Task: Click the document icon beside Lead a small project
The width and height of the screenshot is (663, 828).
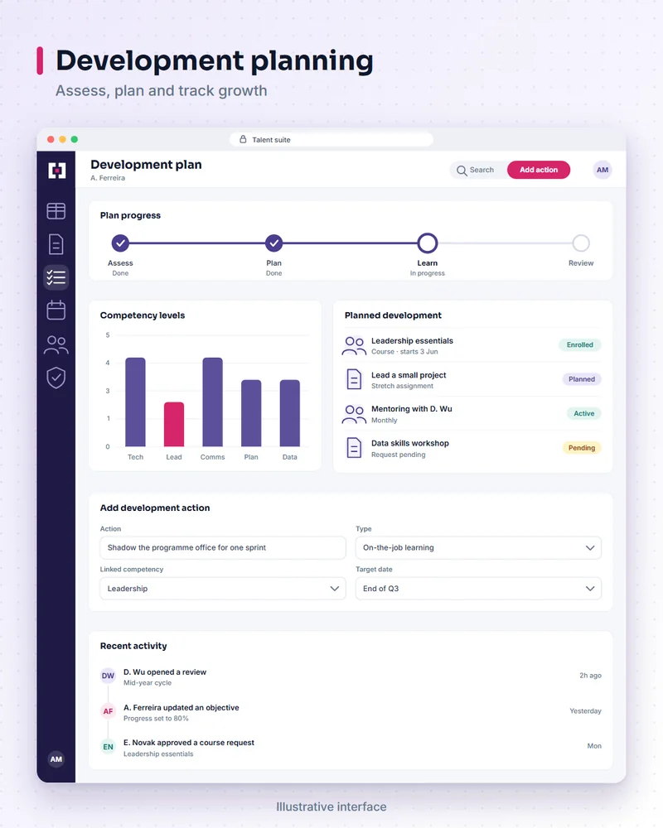Action: point(354,379)
